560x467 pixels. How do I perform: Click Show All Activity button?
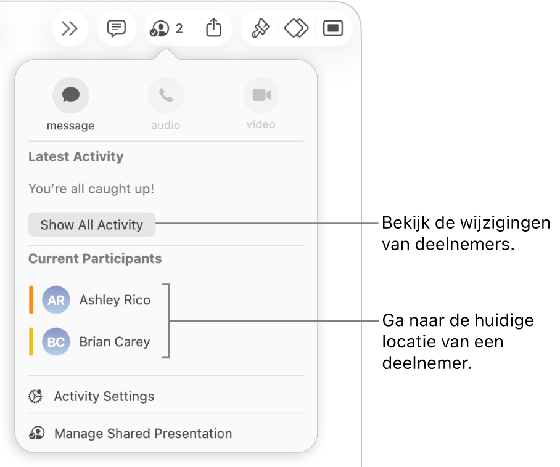coord(92,225)
